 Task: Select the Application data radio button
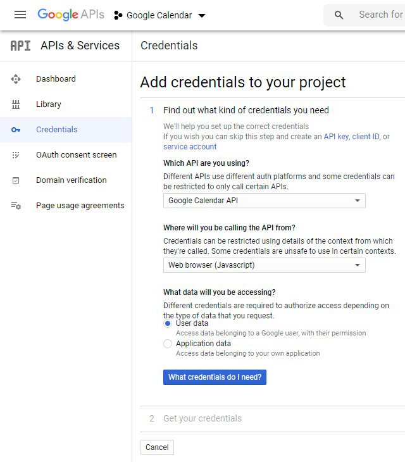(x=168, y=344)
